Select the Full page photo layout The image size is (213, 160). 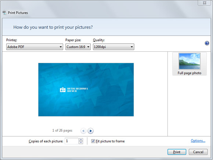click(x=189, y=64)
